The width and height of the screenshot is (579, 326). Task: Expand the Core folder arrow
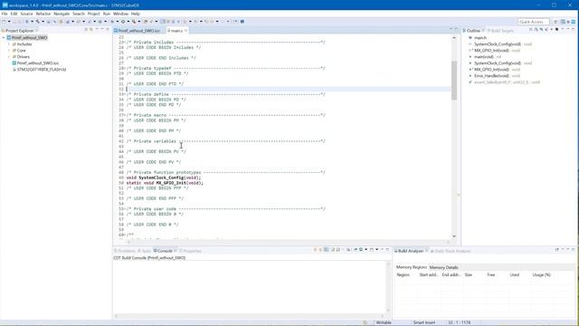[9, 51]
